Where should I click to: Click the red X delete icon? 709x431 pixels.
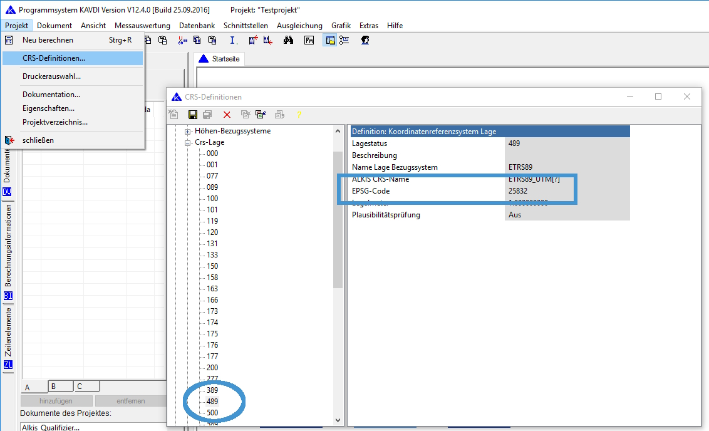227,115
